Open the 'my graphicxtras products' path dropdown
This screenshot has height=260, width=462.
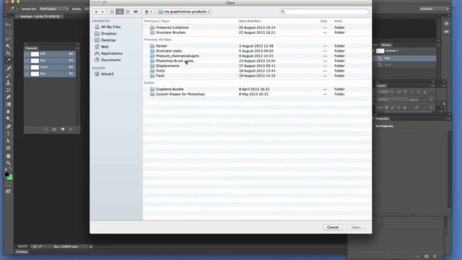pos(184,12)
